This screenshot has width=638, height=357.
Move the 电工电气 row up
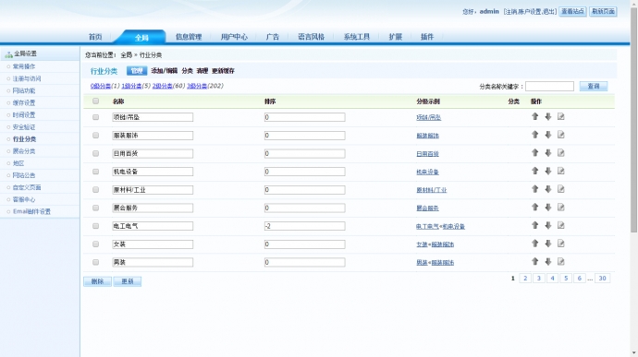tap(535, 225)
